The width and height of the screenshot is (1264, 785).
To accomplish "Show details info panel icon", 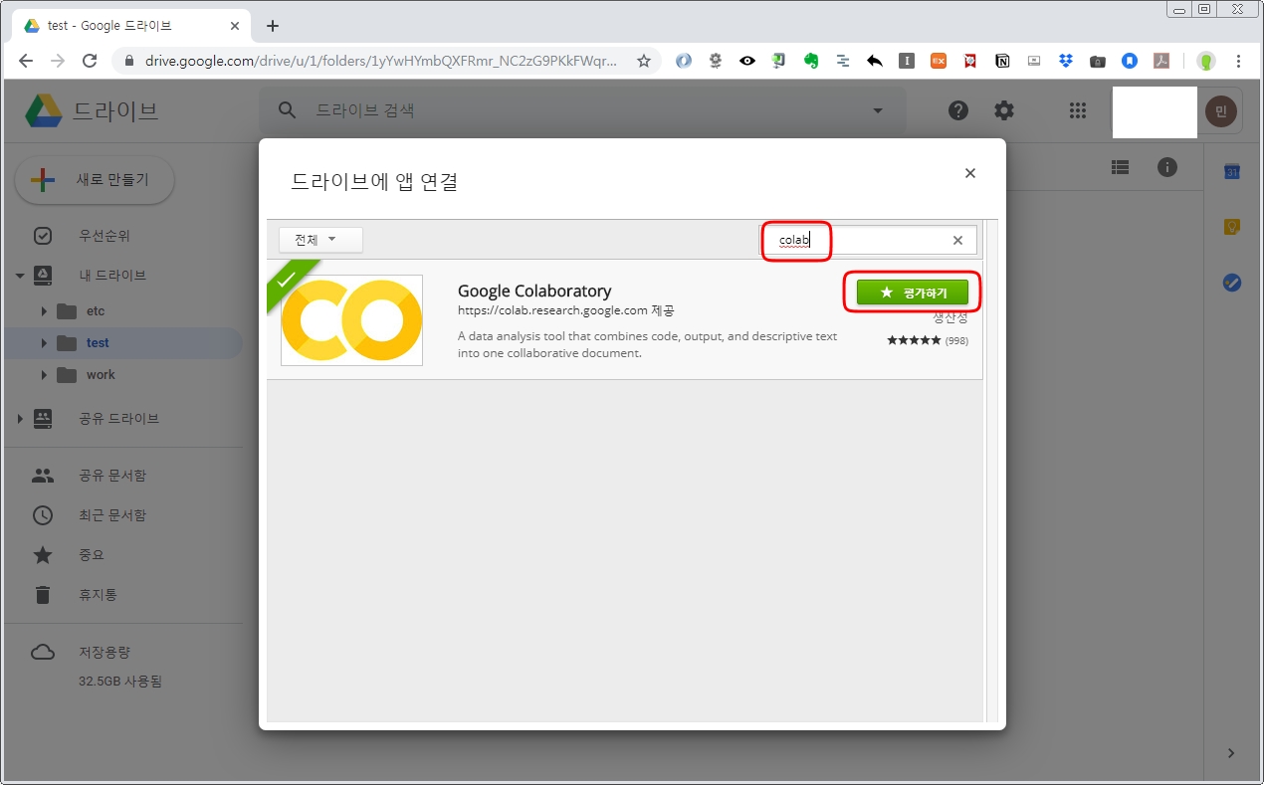I will pyautogui.click(x=1167, y=167).
